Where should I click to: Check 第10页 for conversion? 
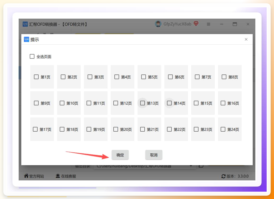(62, 103)
